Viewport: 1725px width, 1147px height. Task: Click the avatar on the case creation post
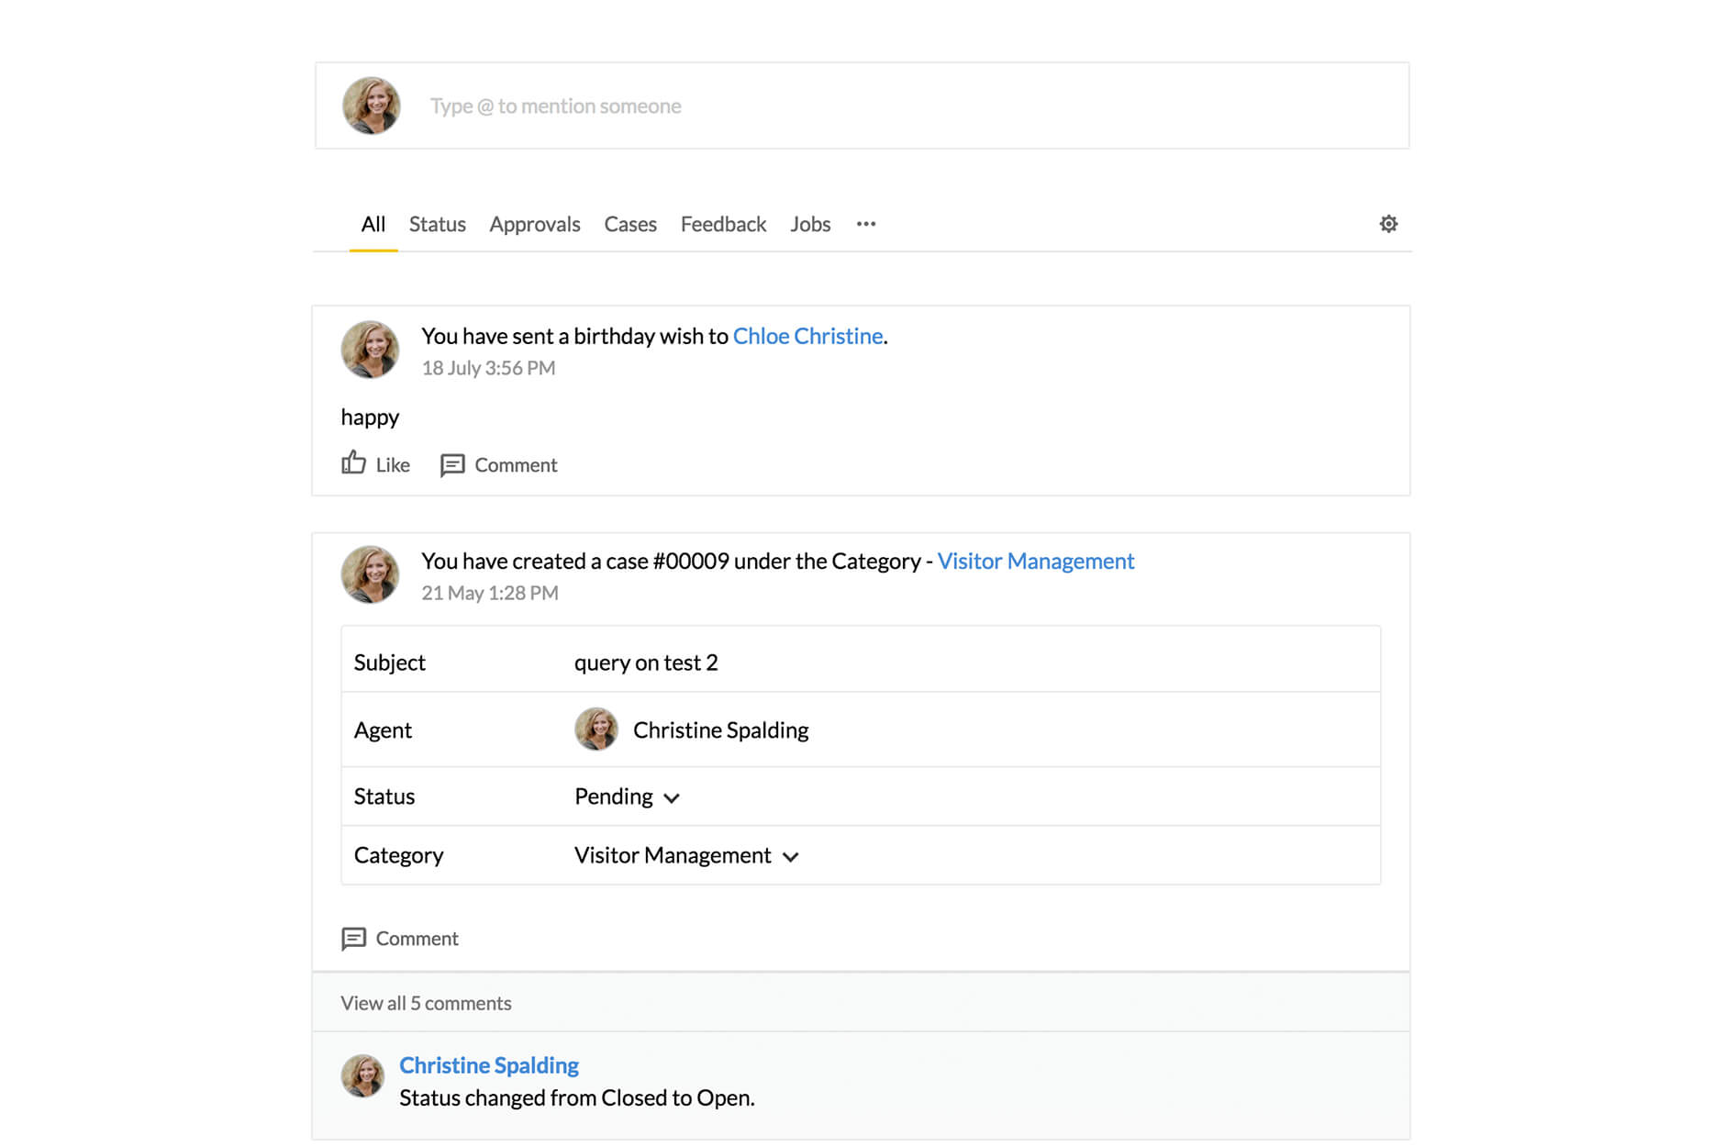371,573
